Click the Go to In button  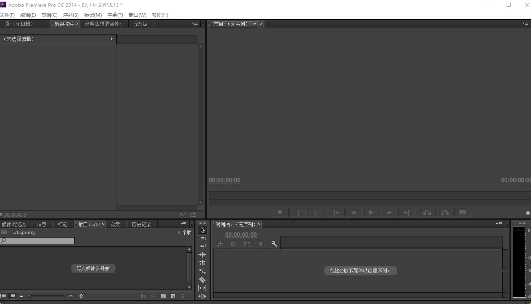(x=336, y=212)
